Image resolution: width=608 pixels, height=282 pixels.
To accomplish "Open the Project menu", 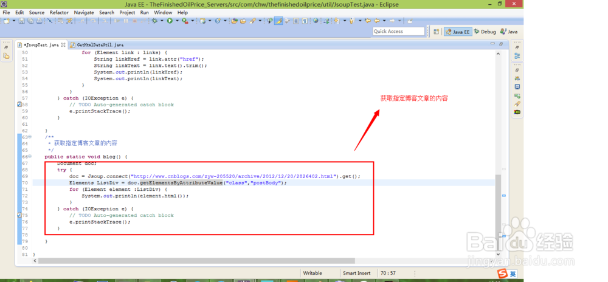I will coord(127,12).
